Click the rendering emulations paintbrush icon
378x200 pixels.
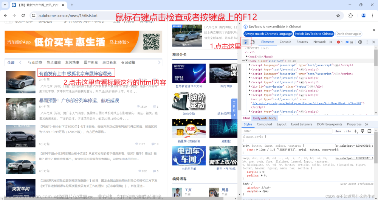click(x=363, y=131)
